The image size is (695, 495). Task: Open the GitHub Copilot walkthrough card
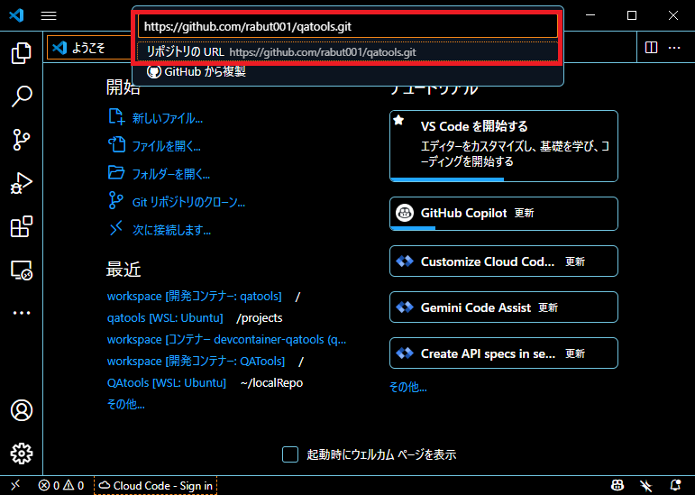[x=504, y=214]
